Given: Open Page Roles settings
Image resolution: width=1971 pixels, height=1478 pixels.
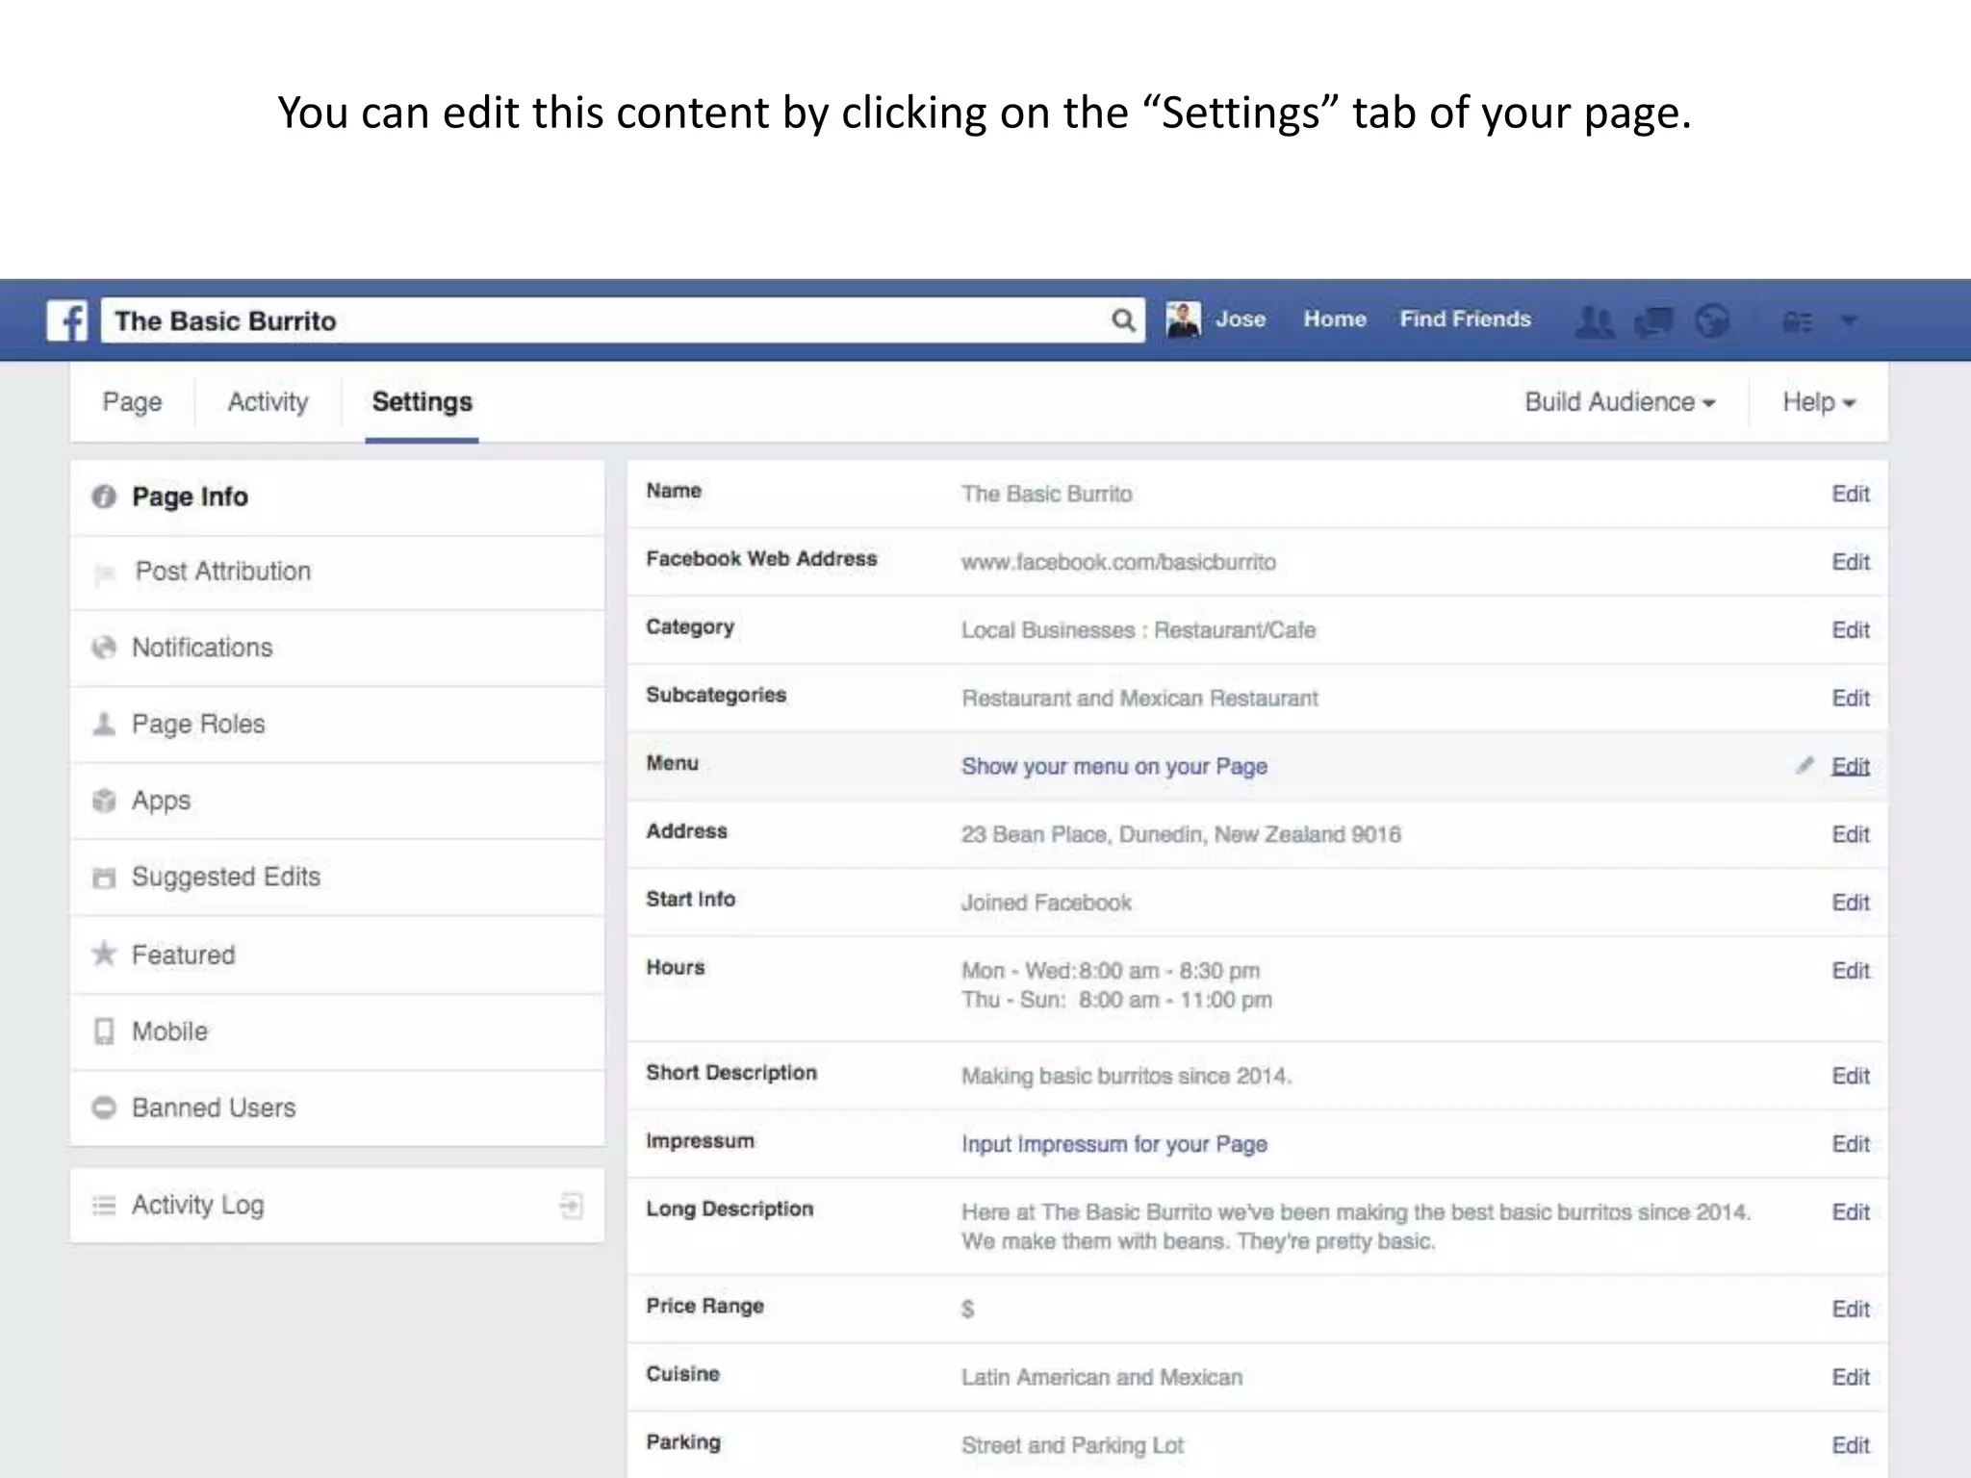Looking at the screenshot, I should click(x=338, y=725).
